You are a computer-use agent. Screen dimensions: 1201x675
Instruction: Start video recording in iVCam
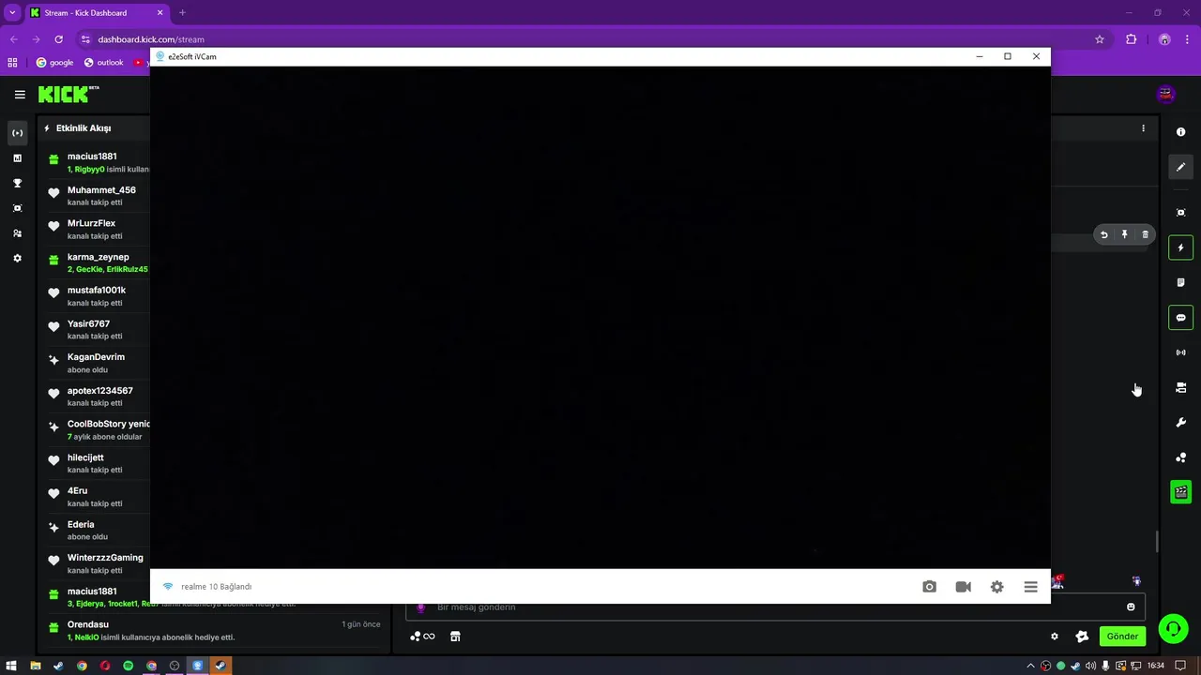[x=963, y=587]
